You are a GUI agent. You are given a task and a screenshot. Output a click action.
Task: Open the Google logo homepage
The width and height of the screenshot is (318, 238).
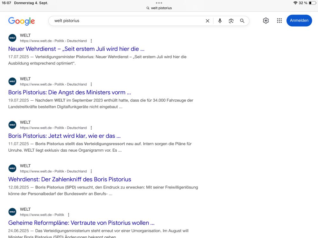22,21
